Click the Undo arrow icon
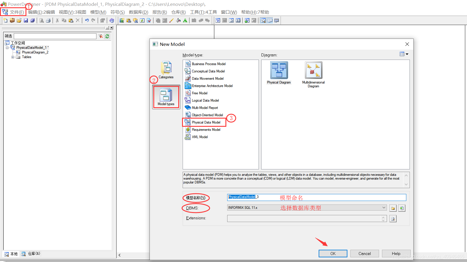Screen dimensions: 467x262 tap(87, 20)
